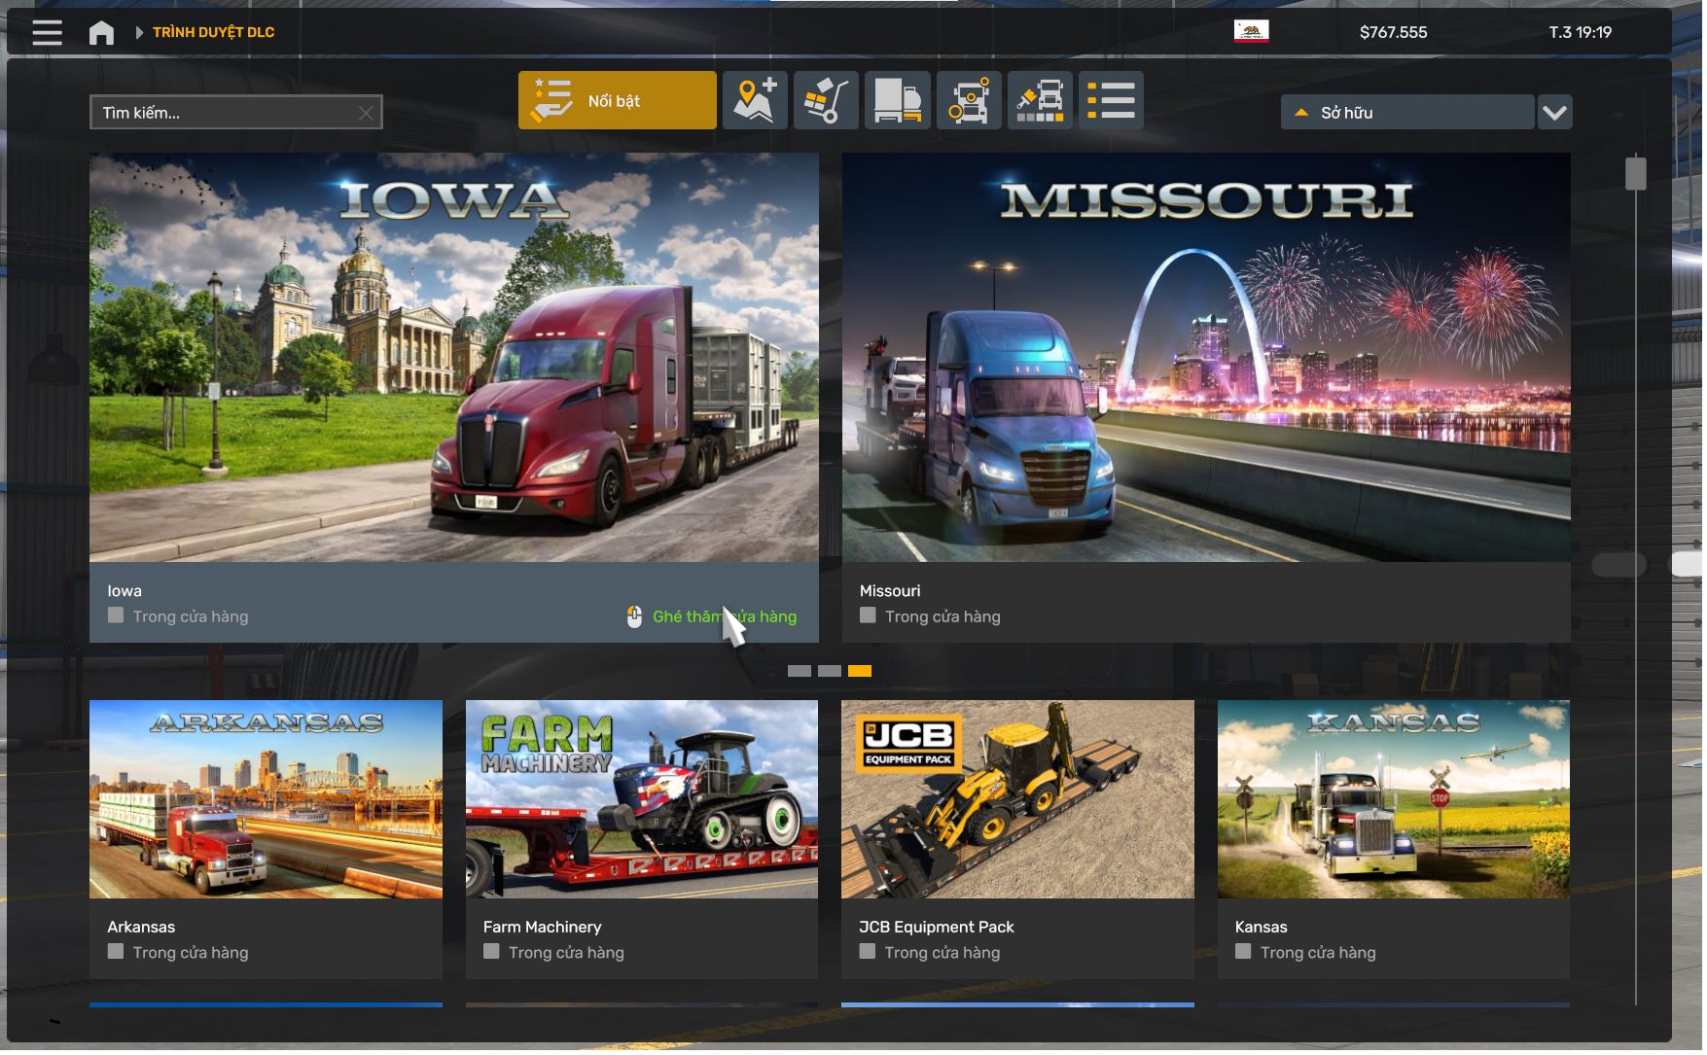
Task: Click the mouse icon beside Ghé thăm
Action: 634,616
